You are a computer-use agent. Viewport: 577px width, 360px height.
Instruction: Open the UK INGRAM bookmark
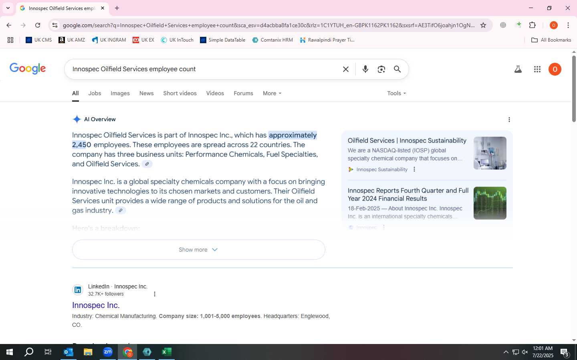point(109,40)
